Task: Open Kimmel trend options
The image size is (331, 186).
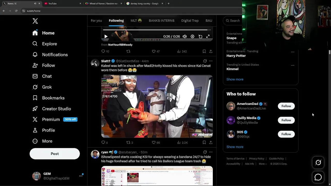Action: pyautogui.click(x=292, y=65)
